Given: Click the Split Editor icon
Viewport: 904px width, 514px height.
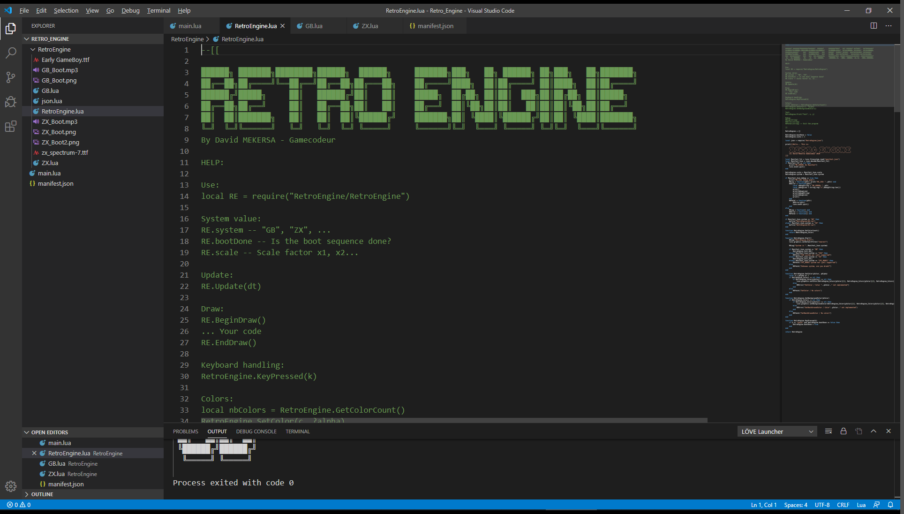Looking at the screenshot, I should [x=874, y=26].
